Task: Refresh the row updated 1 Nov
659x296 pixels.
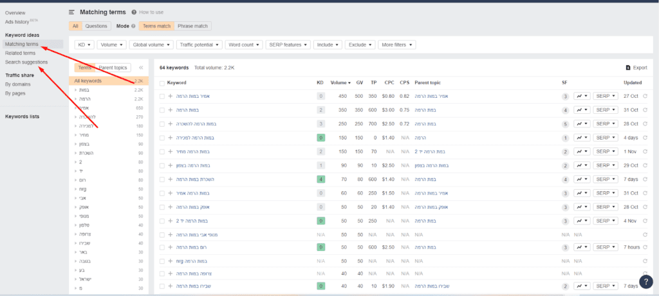Action: pos(645,151)
